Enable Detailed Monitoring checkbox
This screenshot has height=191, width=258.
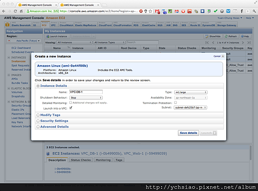tap(71, 103)
